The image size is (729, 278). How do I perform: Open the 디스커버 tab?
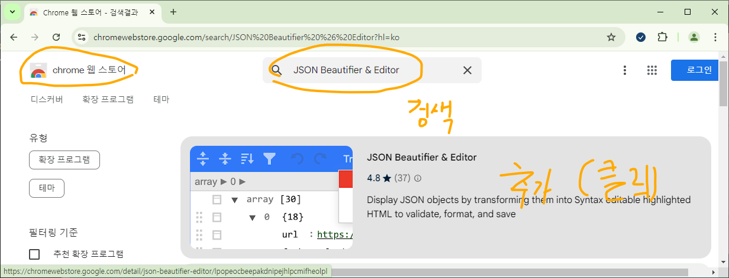(47, 100)
